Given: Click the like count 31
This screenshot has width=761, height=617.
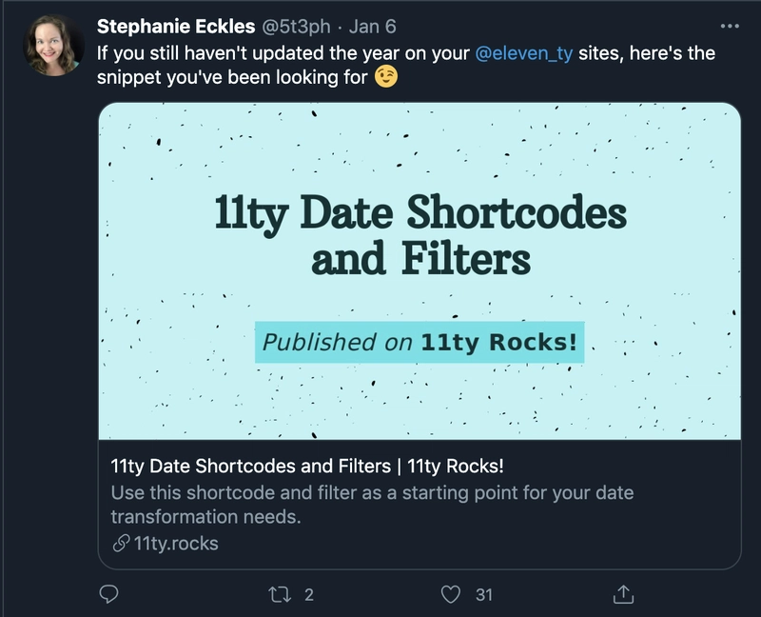Looking at the screenshot, I should coord(484,595).
